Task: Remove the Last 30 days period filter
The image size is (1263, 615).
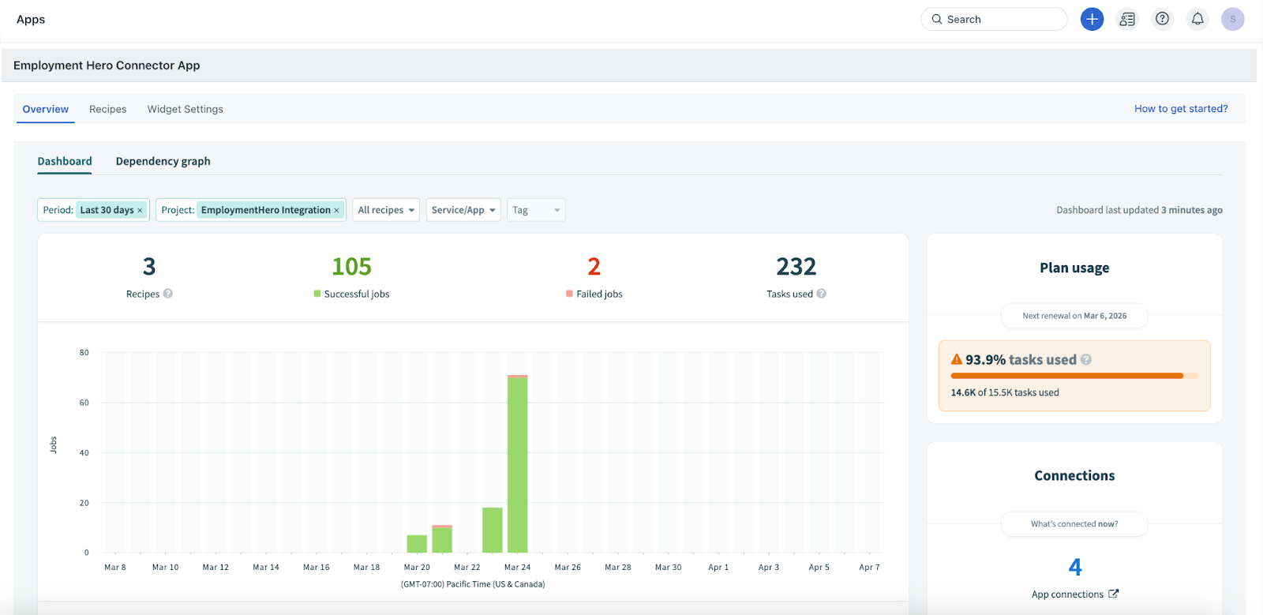Action: pos(140,211)
